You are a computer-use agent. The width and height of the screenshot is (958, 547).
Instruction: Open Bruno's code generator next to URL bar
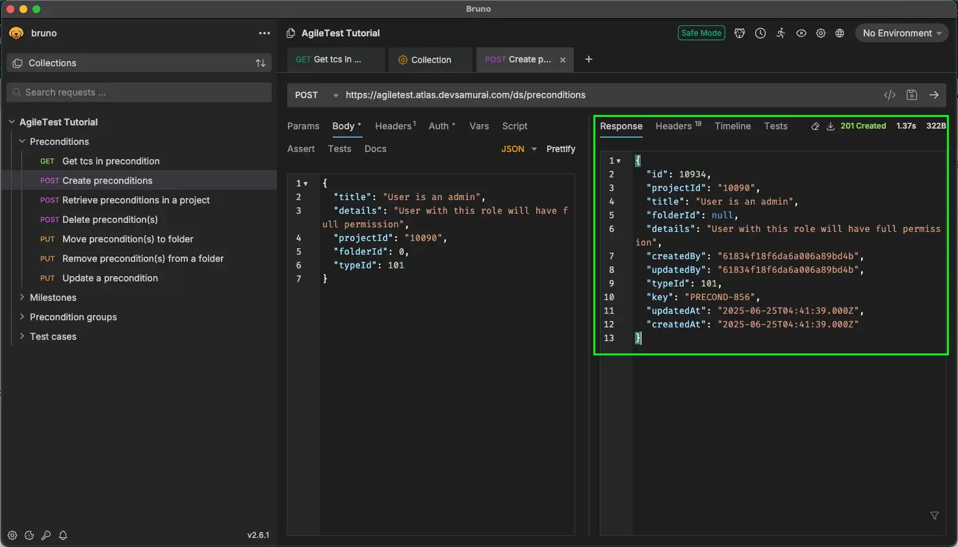(x=890, y=95)
